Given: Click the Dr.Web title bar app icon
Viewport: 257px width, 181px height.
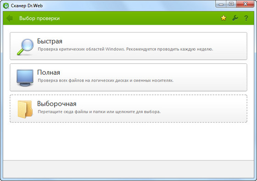Looking at the screenshot, I should tap(6, 5).
